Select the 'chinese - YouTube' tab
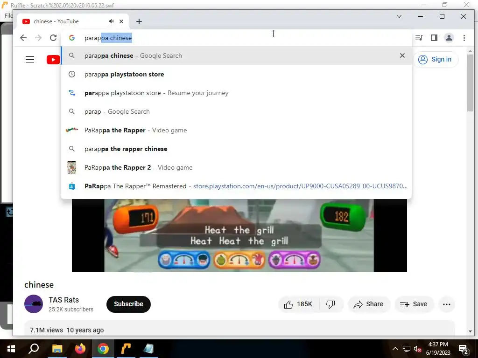Screen dimensions: 478x358 pyautogui.click(x=72, y=21)
